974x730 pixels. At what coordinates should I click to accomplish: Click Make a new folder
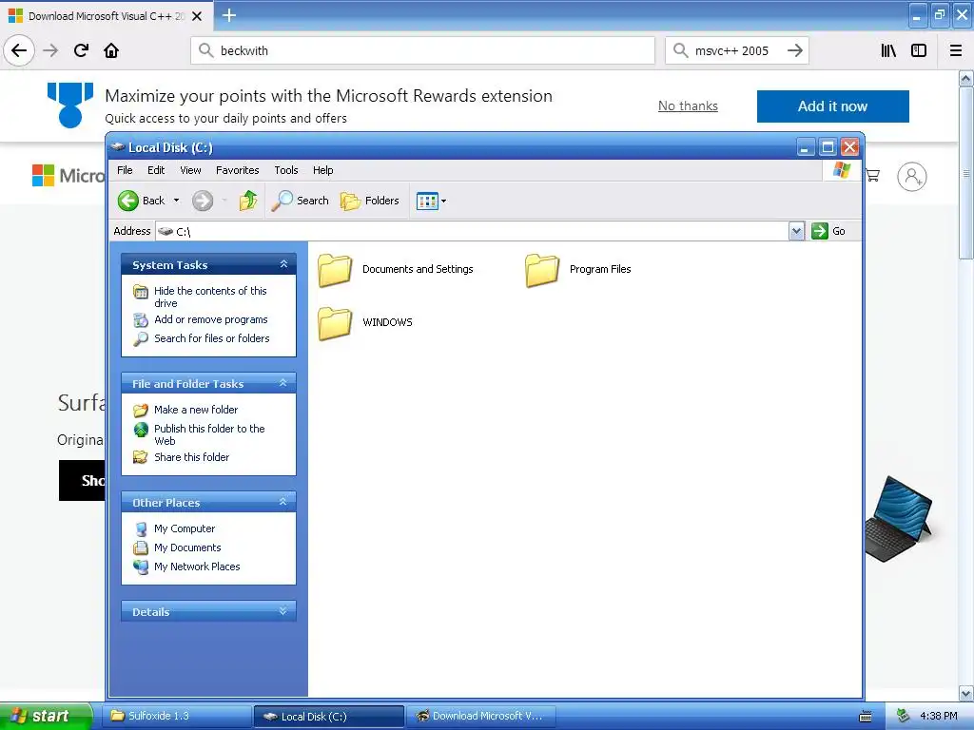[196, 410]
